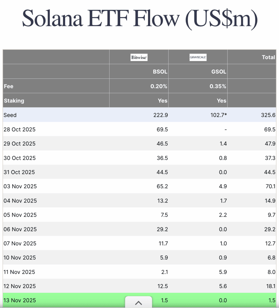This screenshot has height=308, width=279.
Task: Click the 28 Oct 2025 date
Action: (19, 129)
